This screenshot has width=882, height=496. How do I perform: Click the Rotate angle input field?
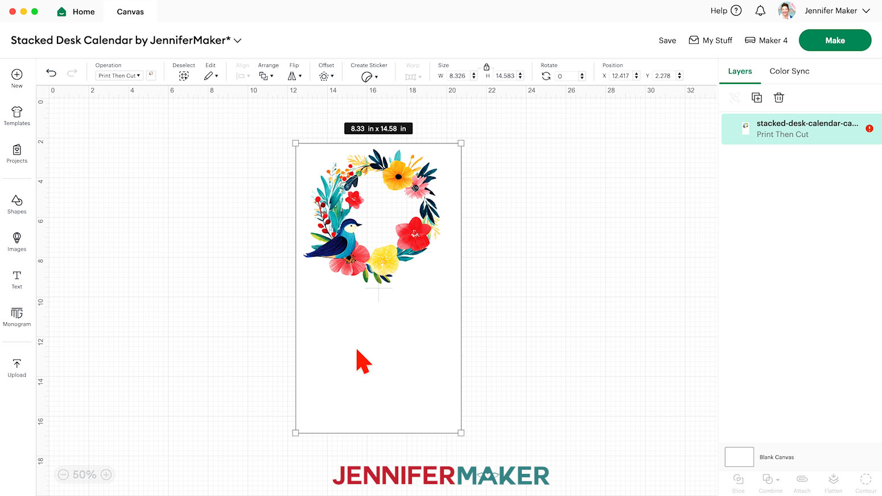click(x=567, y=76)
